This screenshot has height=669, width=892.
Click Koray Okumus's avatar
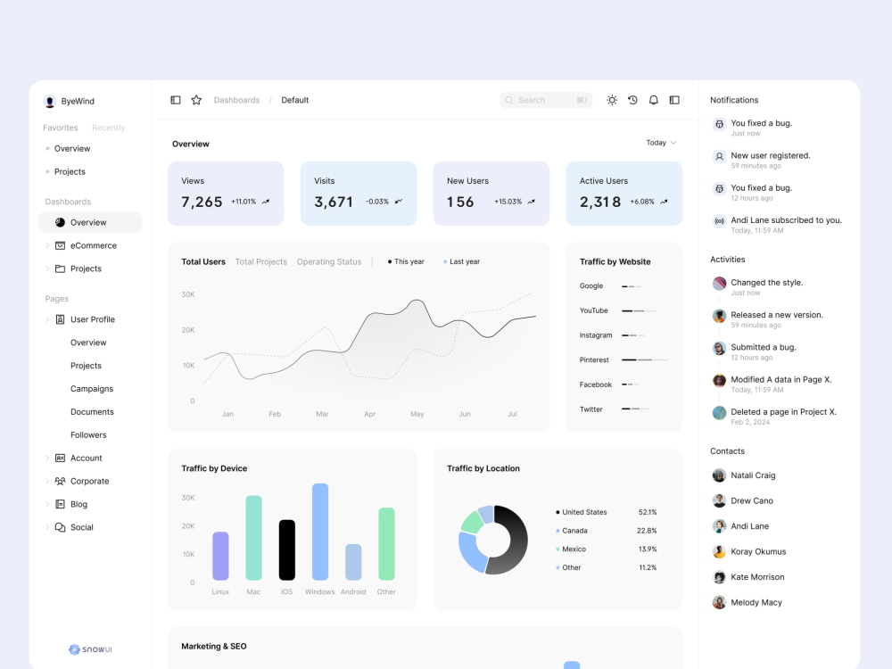click(x=719, y=551)
